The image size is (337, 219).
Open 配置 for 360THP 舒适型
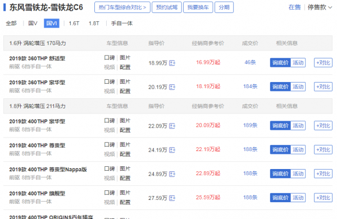coord(125,67)
